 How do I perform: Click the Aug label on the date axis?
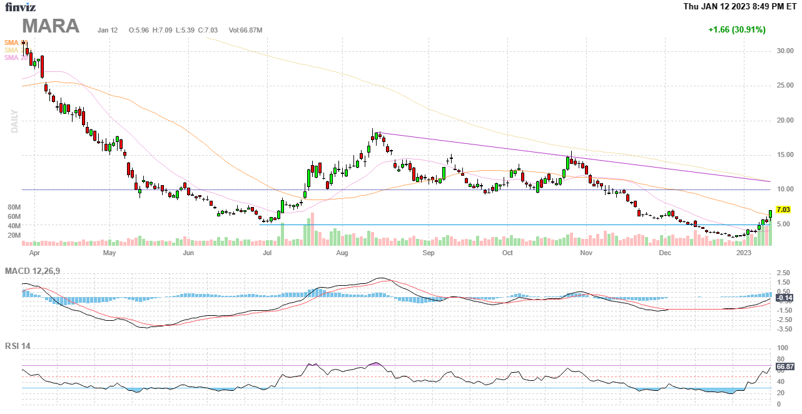tap(342, 253)
